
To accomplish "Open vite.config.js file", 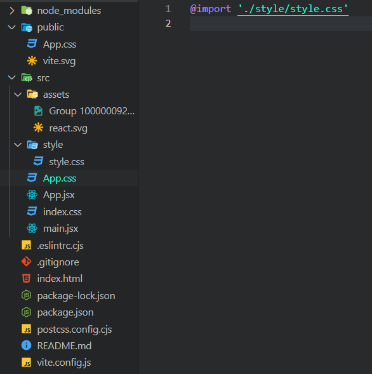I will point(64,363).
